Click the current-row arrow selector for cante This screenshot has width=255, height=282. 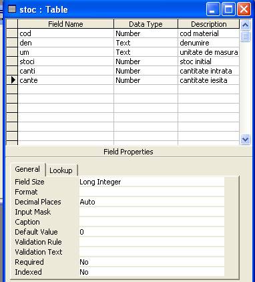point(12,80)
